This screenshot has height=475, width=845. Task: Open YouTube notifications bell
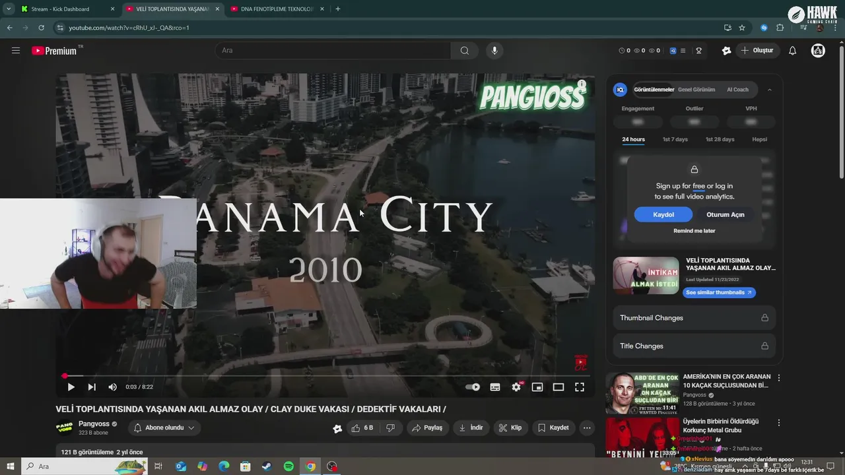(793, 51)
